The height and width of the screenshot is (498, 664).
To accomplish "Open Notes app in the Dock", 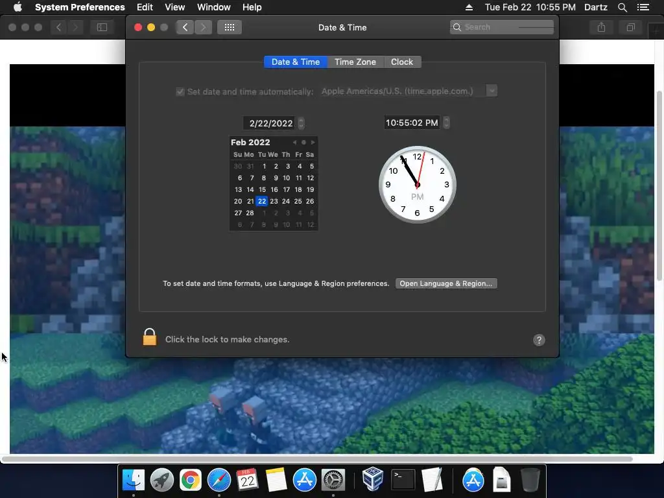I will click(276, 480).
